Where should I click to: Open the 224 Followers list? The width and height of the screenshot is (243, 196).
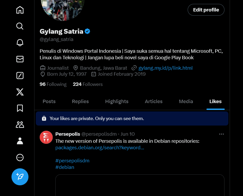click(x=88, y=84)
